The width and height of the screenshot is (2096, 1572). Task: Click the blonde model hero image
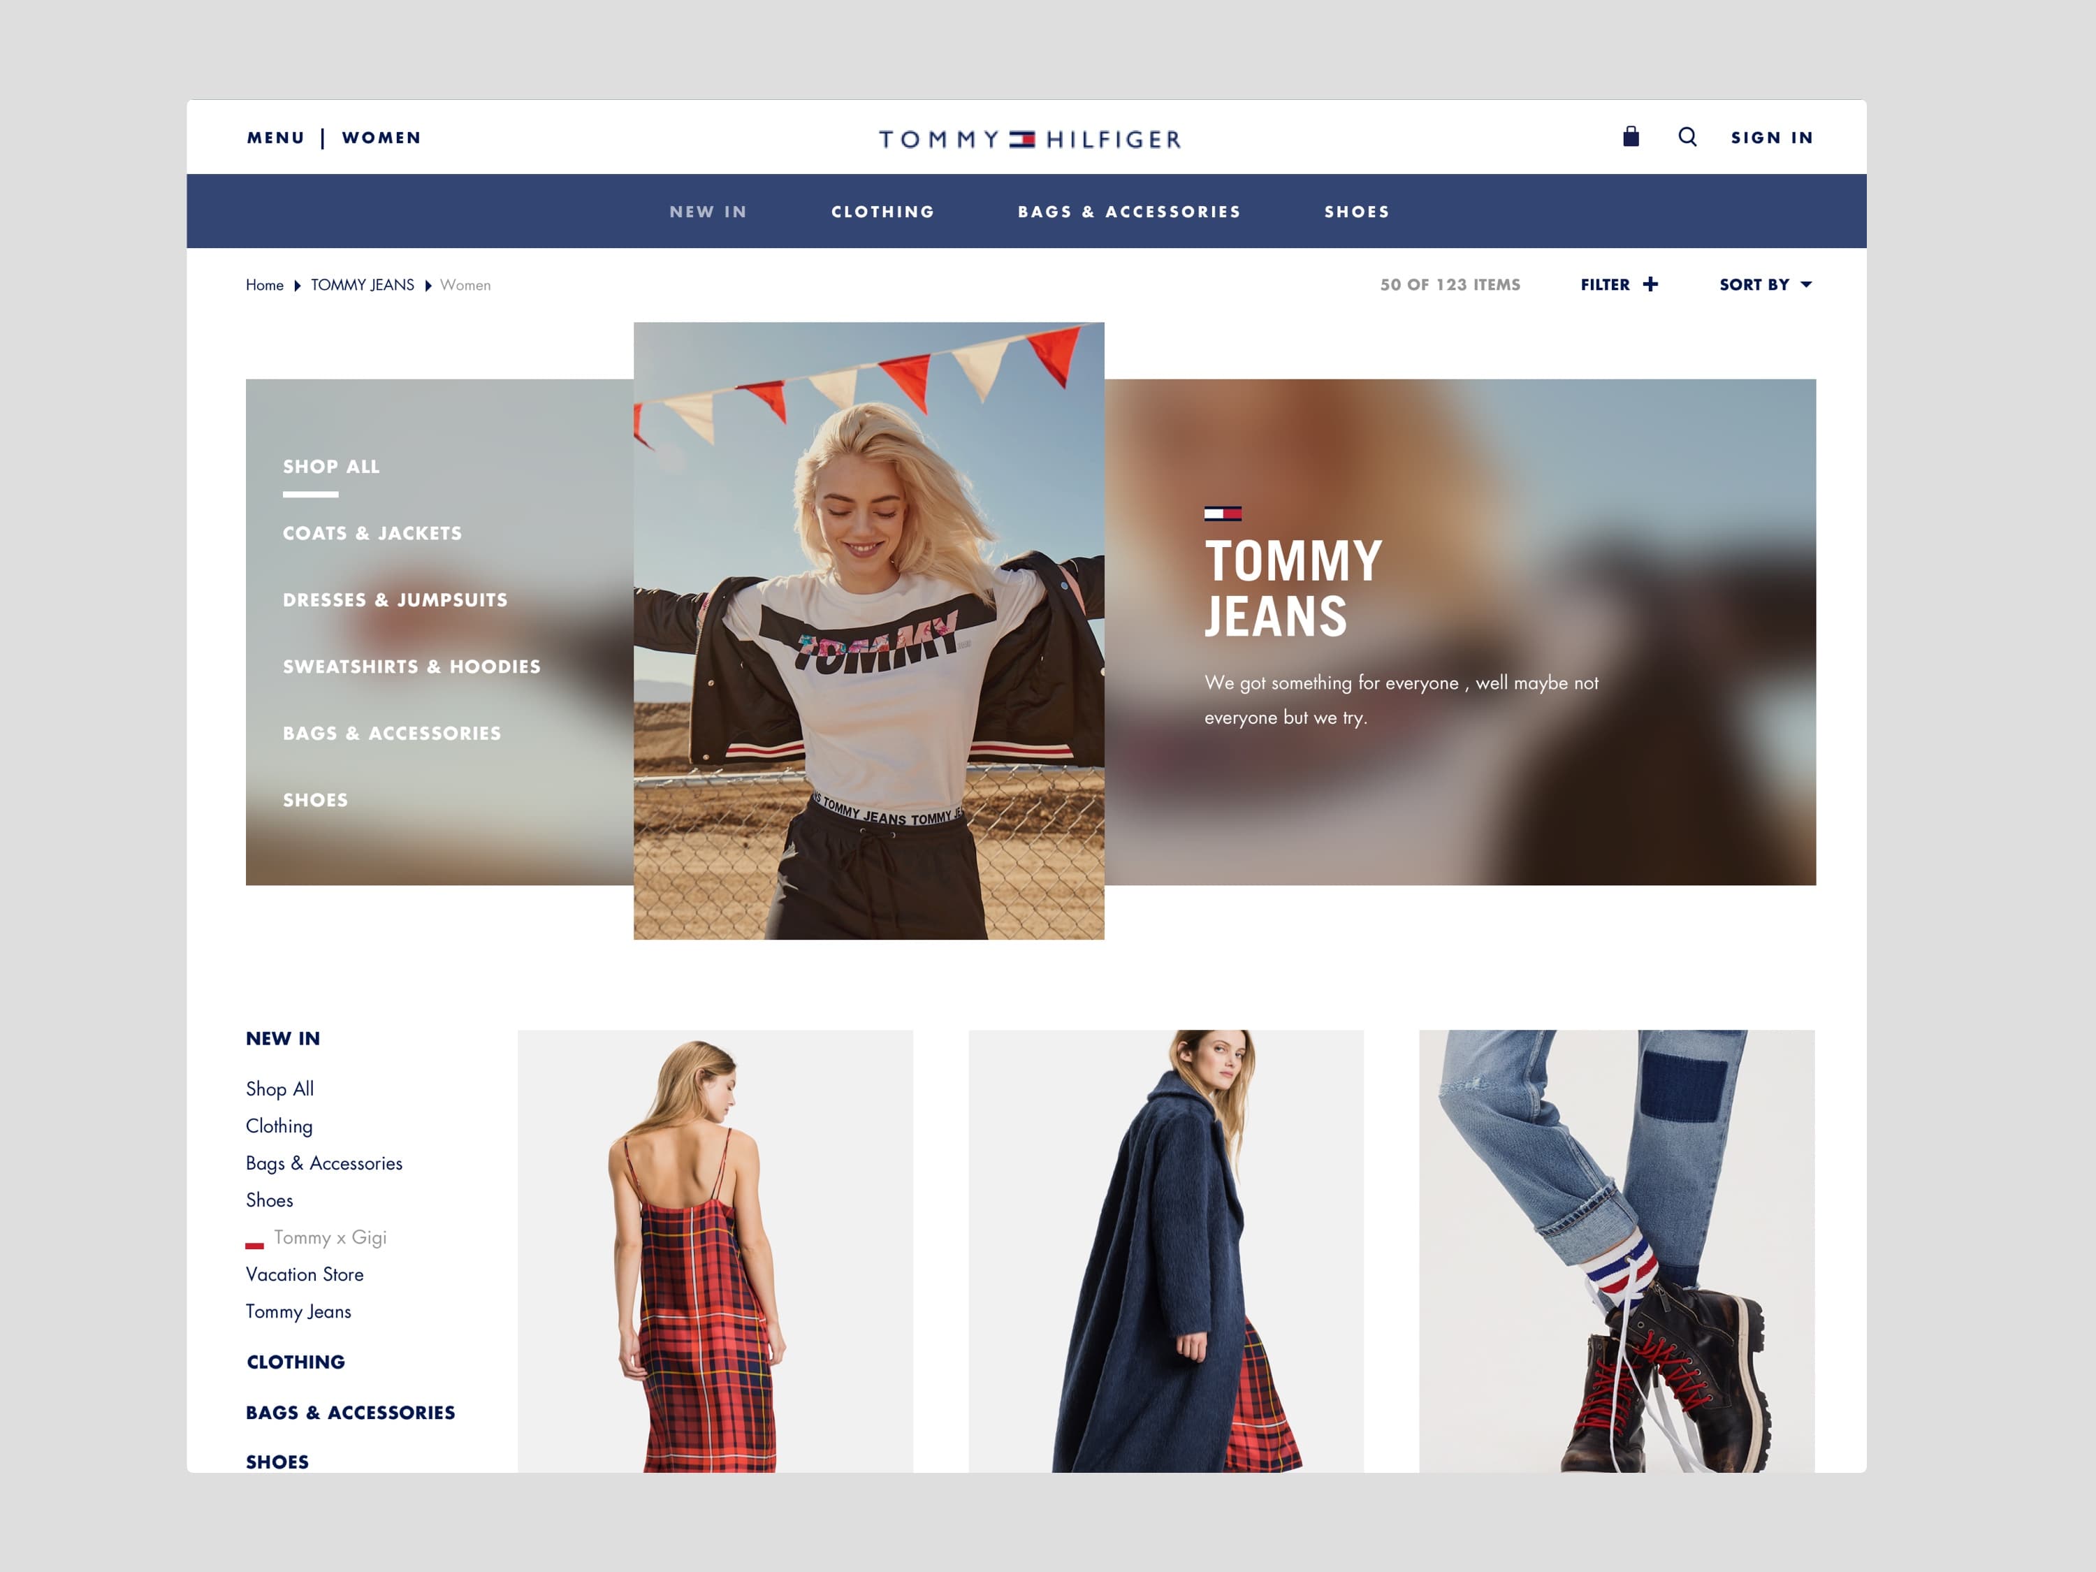point(869,631)
